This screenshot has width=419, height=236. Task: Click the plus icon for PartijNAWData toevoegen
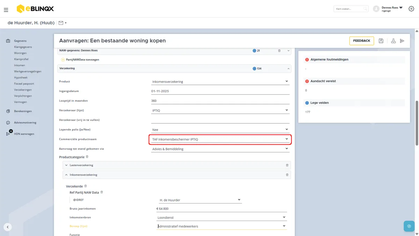tap(63, 60)
